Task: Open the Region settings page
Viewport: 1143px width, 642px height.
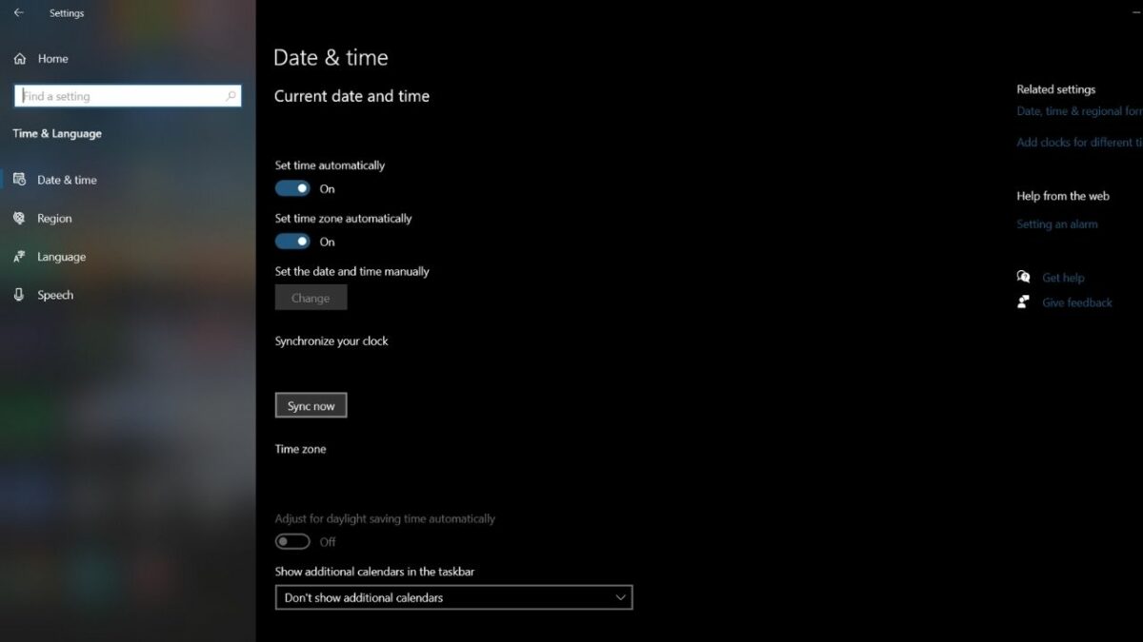Action: pos(54,219)
